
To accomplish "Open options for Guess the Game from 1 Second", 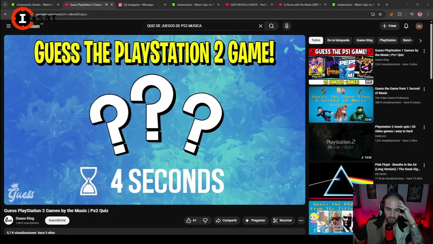I will [424, 89].
